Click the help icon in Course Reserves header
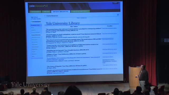Image resolution: width=169 pixels, height=95 pixels. 118,15
